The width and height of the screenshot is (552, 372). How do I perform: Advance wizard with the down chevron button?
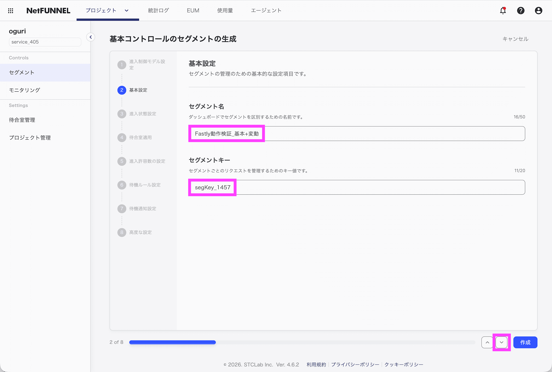tap(502, 342)
